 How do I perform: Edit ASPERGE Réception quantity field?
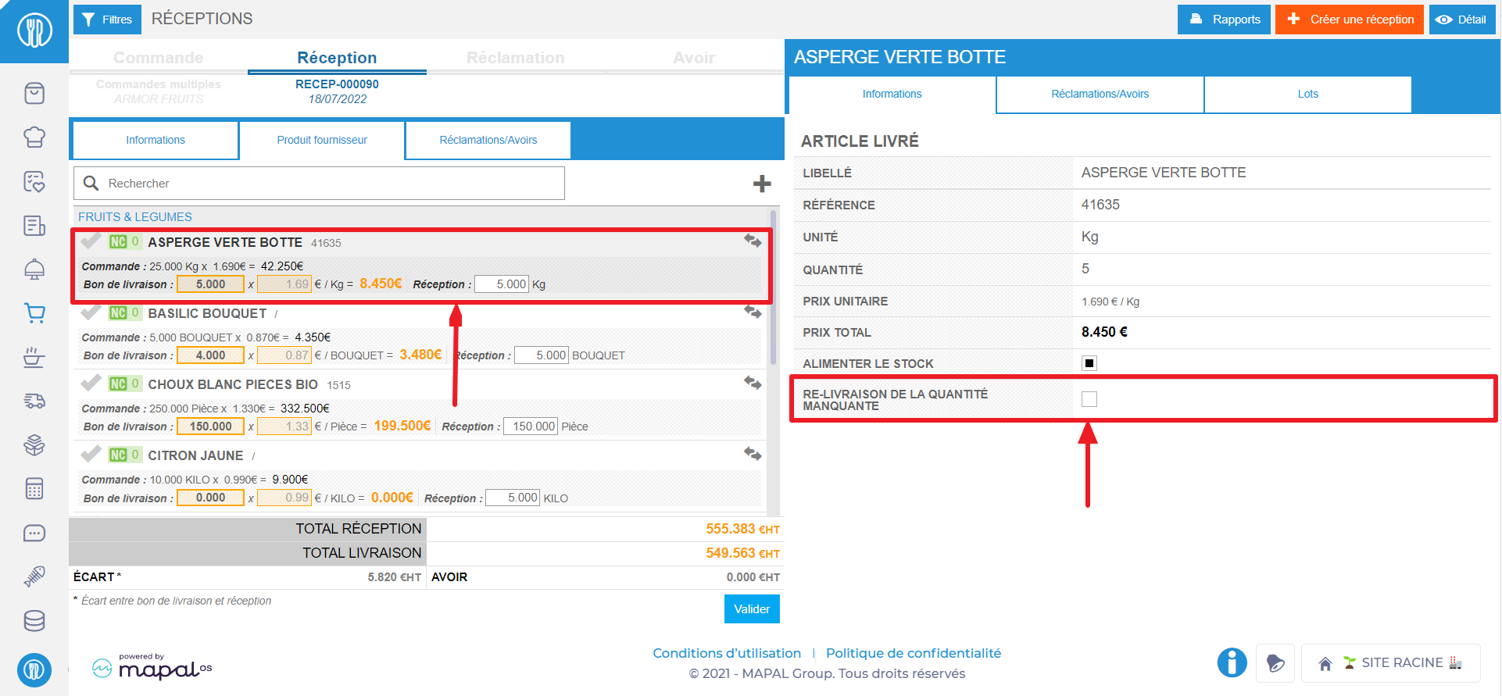tap(502, 284)
